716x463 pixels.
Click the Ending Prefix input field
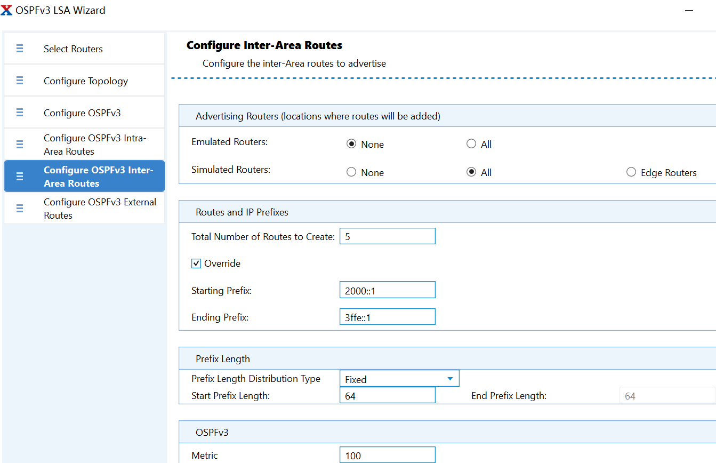coord(388,317)
